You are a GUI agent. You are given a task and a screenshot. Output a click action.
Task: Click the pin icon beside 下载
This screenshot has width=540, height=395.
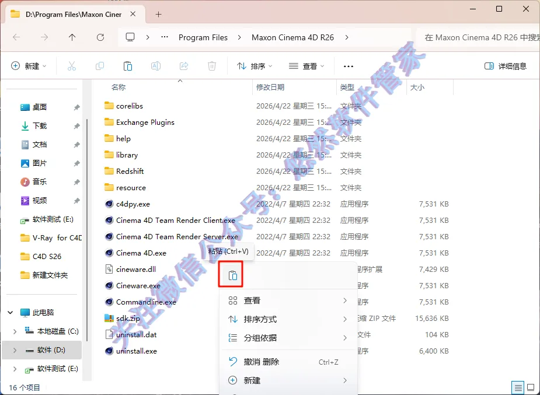(76, 126)
